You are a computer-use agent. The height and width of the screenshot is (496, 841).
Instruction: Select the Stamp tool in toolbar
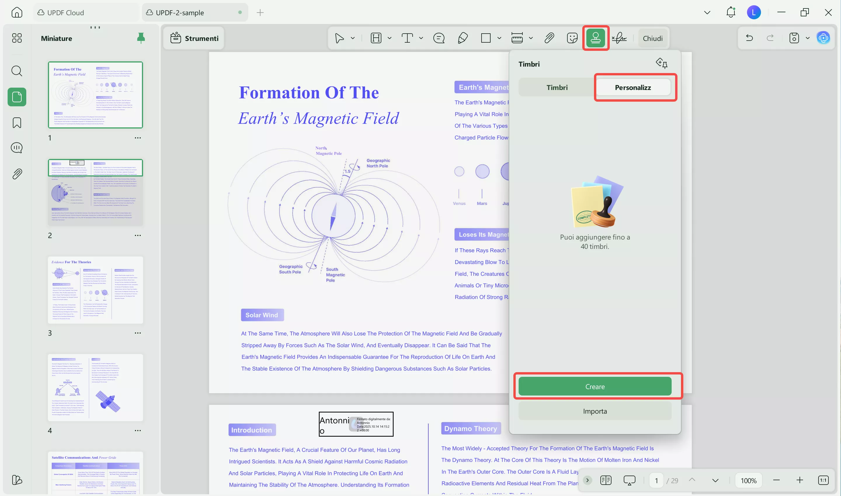(x=595, y=38)
